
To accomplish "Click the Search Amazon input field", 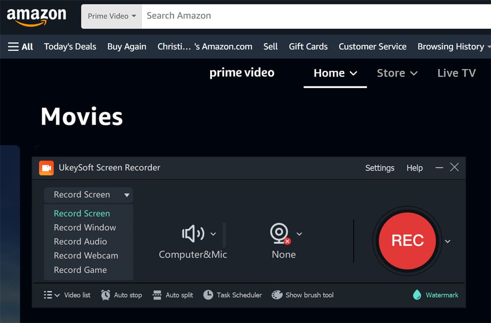I will (x=316, y=16).
